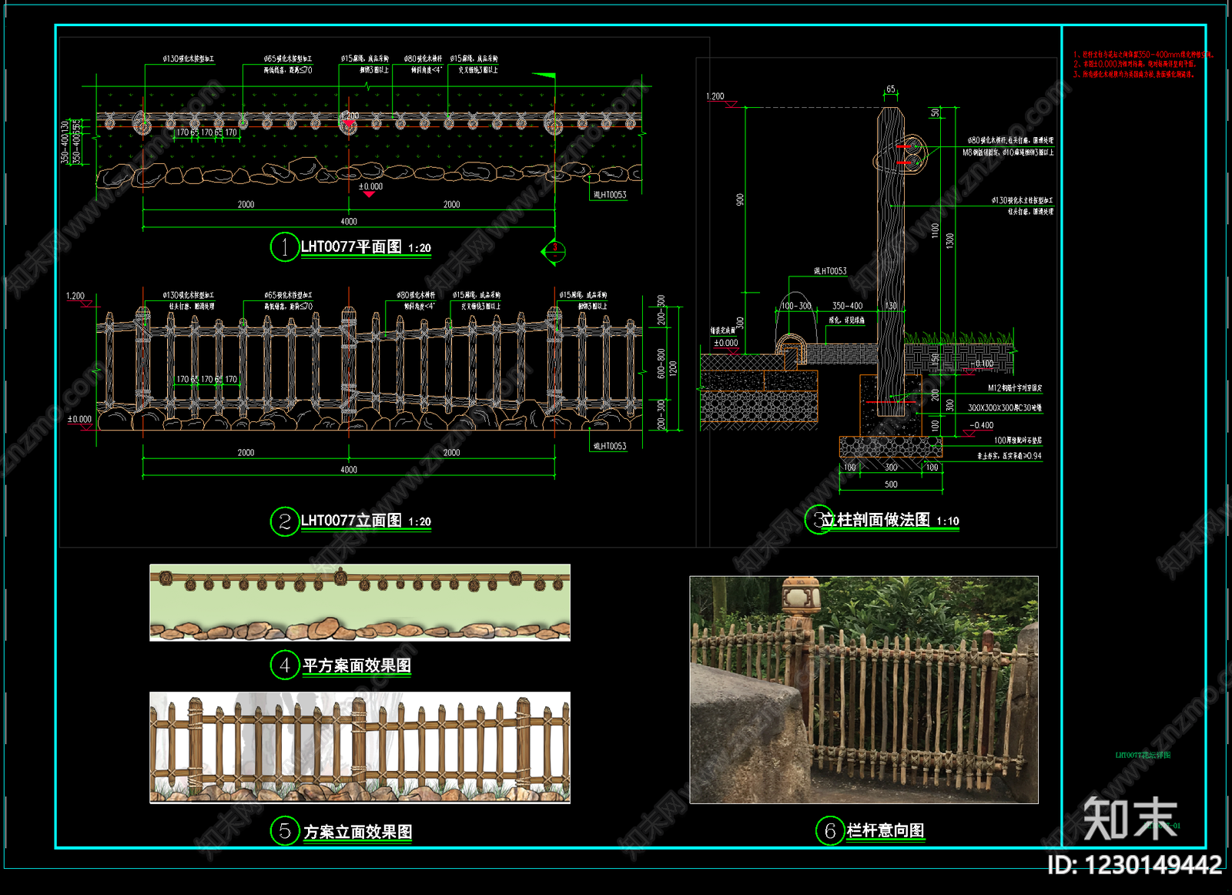Screen dimensions: 1232x895
Task: Select the "300X300X300厚C30砼墩" annotation
Action: point(1004,408)
